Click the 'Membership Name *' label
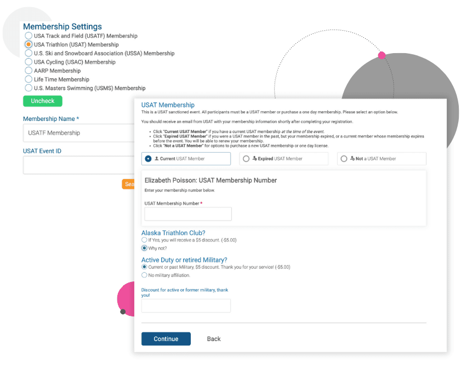 click(51, 119)
